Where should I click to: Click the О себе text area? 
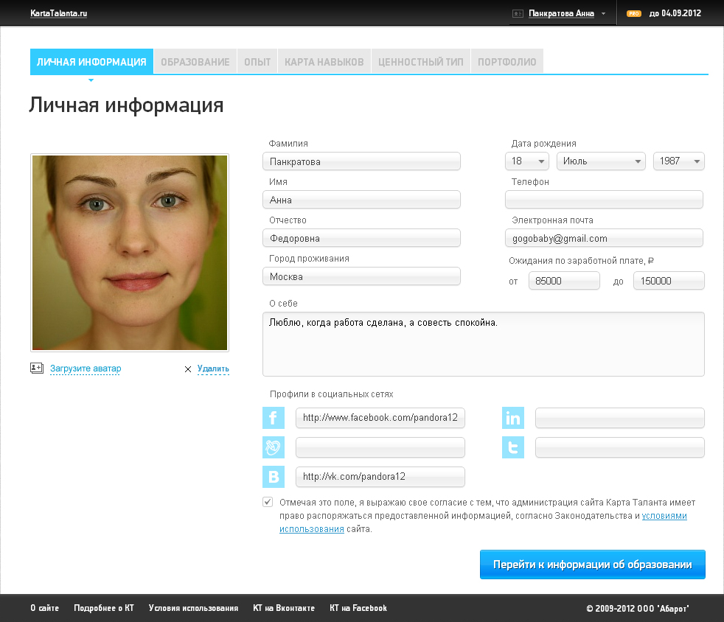484,344
